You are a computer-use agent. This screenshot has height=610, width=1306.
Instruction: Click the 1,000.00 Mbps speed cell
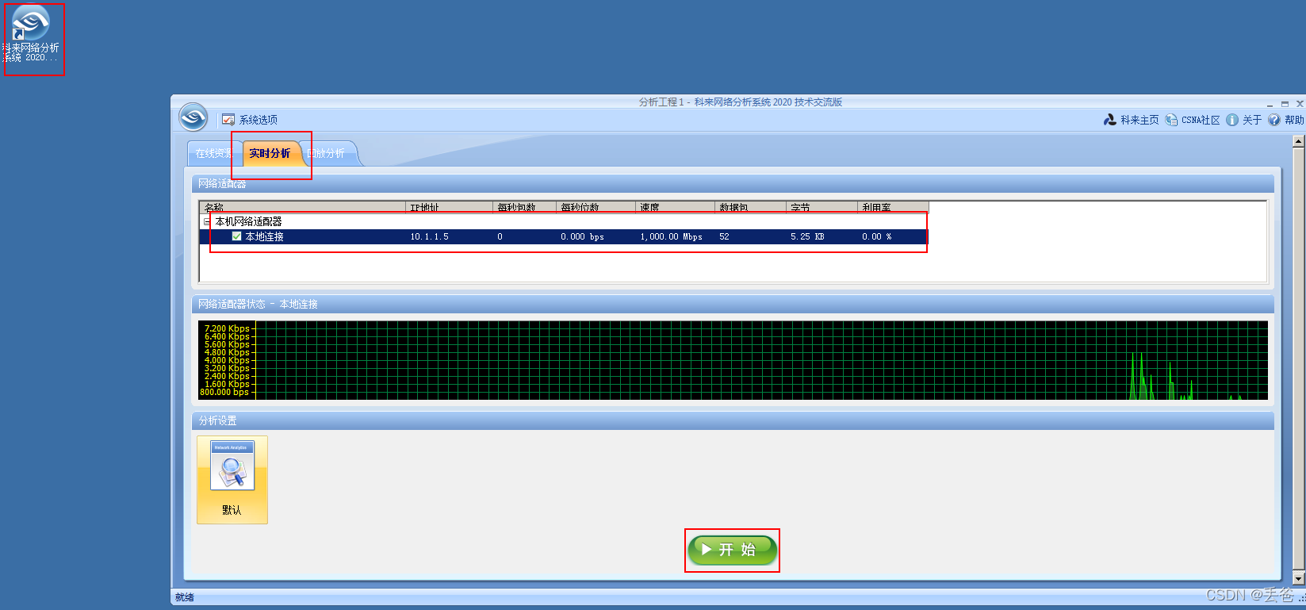[671, 236]
